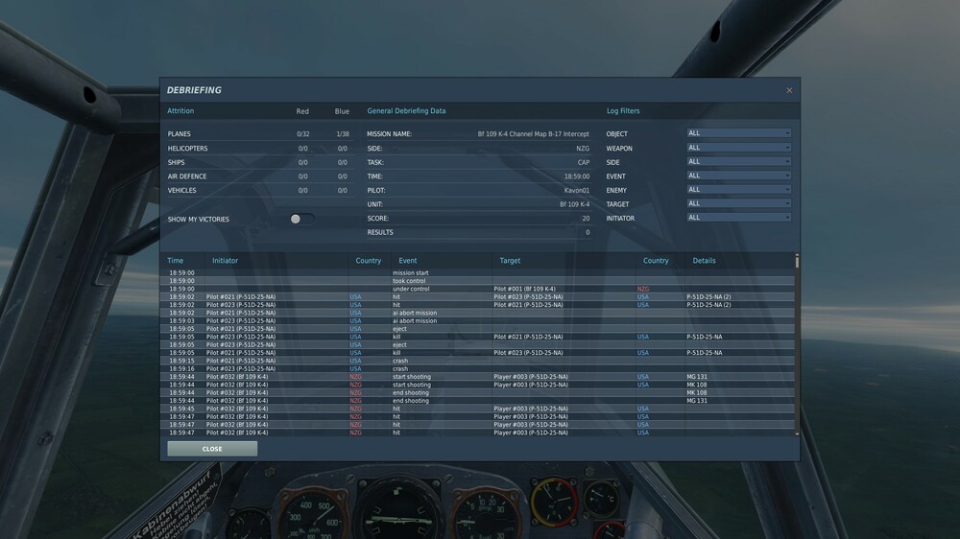Click the 'Pilot #001 (Bf 109 K-4)' target cell

(x=525, y=289)
